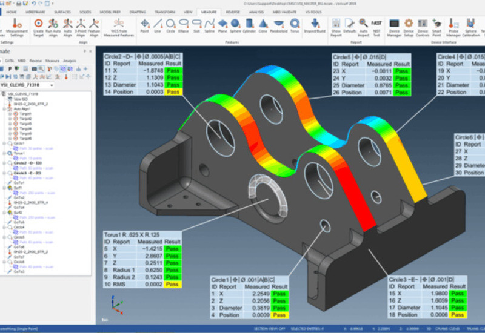
Task: Switch to the Measure panel tab
Action: (52, 61)
